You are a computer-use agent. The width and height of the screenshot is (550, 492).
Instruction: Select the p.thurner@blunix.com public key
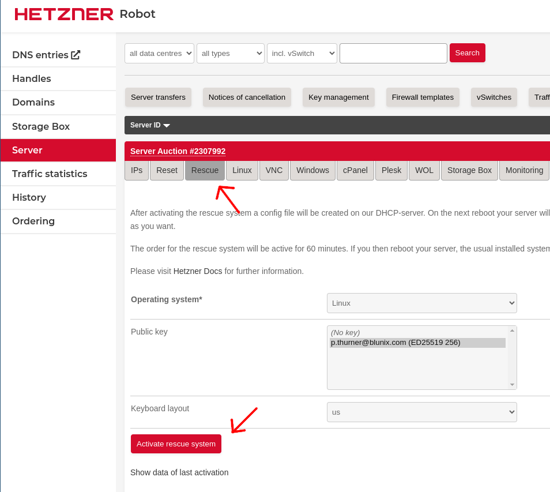395,342
